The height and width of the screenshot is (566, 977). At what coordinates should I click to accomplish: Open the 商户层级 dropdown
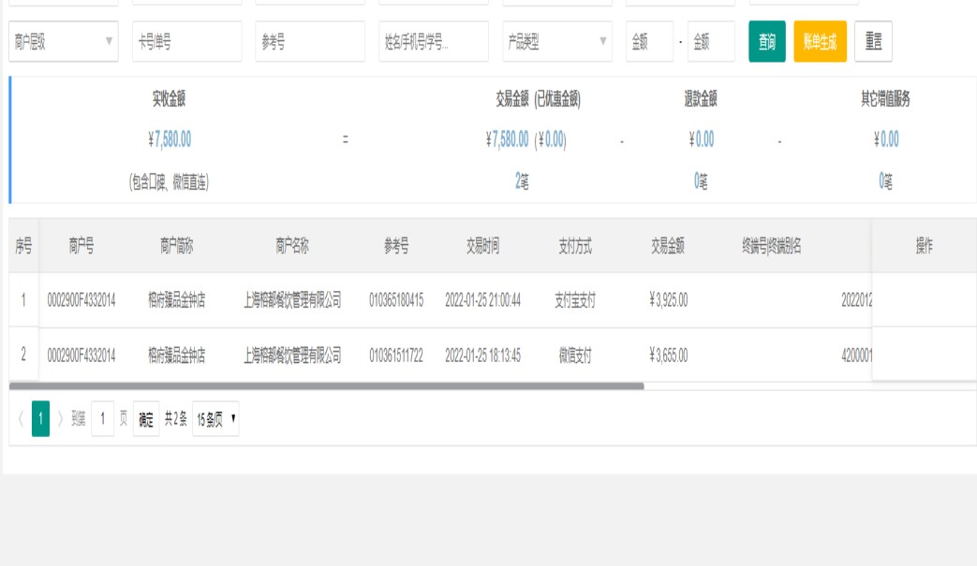click(64, 42)
